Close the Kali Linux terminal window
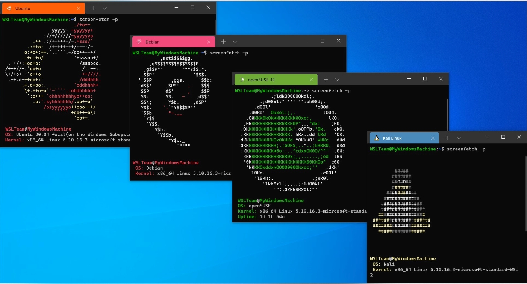Screen dimensions: 527x284 point(519,137)
